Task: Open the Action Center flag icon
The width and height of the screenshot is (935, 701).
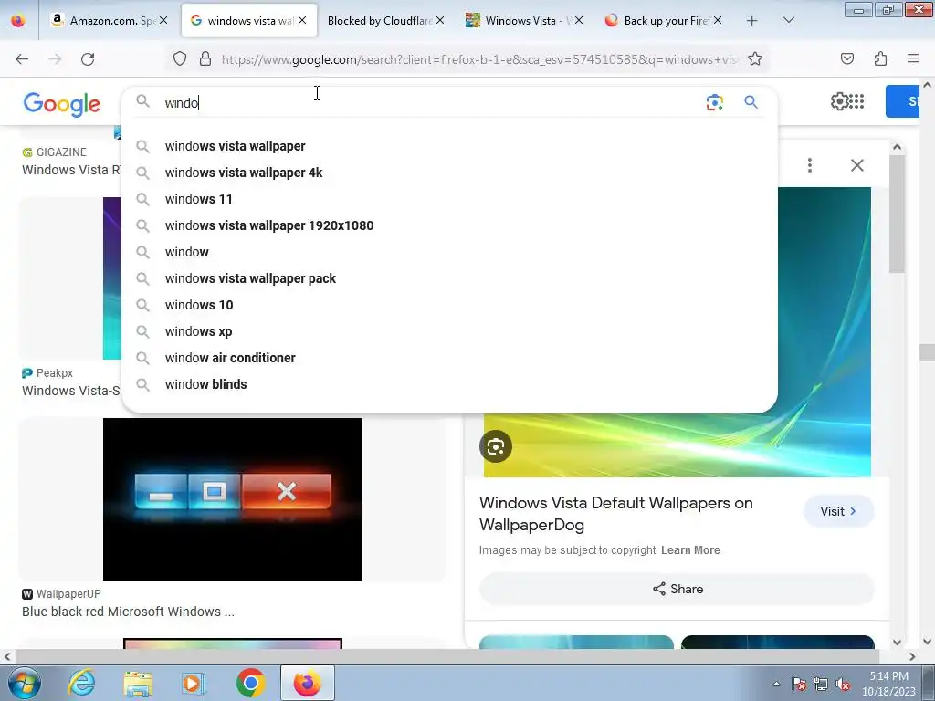Action: 799,685
